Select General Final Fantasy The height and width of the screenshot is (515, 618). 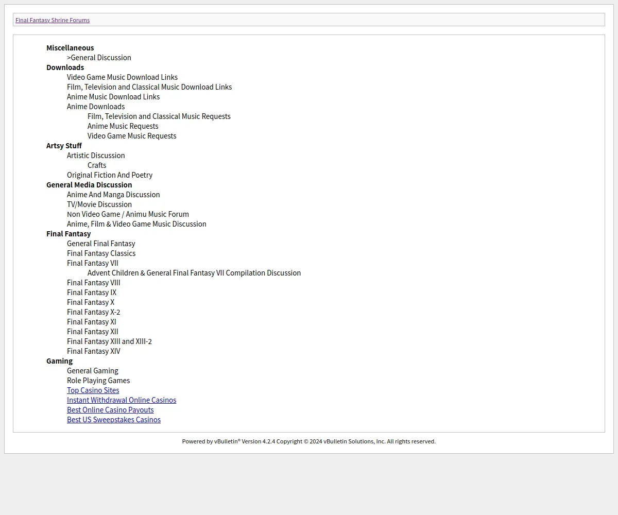click(x=101, y=244)
